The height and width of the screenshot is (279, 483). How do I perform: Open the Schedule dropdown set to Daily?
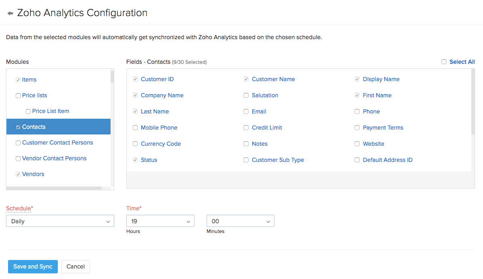click(x=60, y=221)
